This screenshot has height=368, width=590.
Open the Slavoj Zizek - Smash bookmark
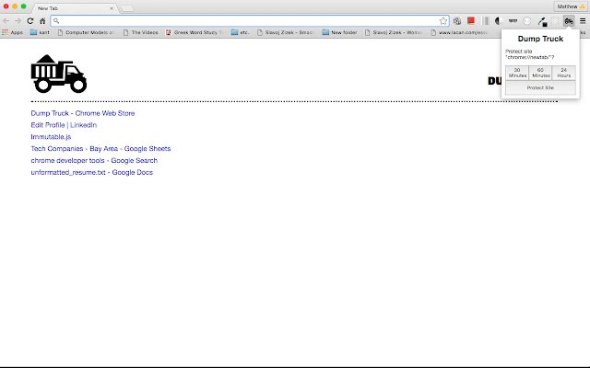pyautogui.click(x=286, y=33)
